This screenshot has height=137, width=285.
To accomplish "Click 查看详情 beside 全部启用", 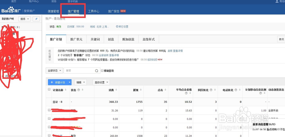I will (114, 55).
